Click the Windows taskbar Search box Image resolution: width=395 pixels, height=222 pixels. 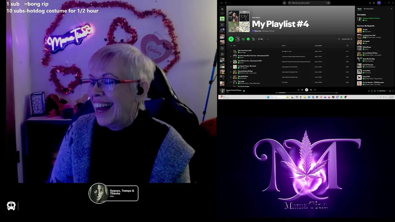point(280,97)
